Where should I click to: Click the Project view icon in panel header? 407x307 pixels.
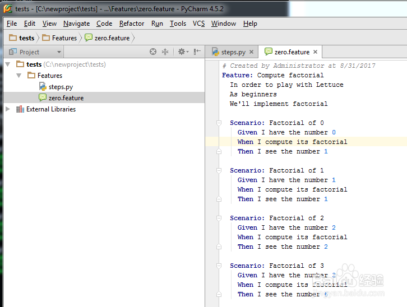[x=13, y=52]
